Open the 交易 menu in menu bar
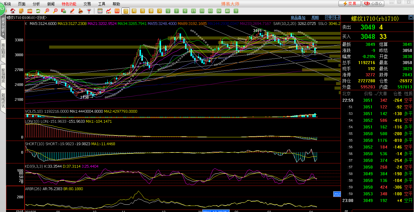This screenshot has width=414, height=212. tap(87, 4)
